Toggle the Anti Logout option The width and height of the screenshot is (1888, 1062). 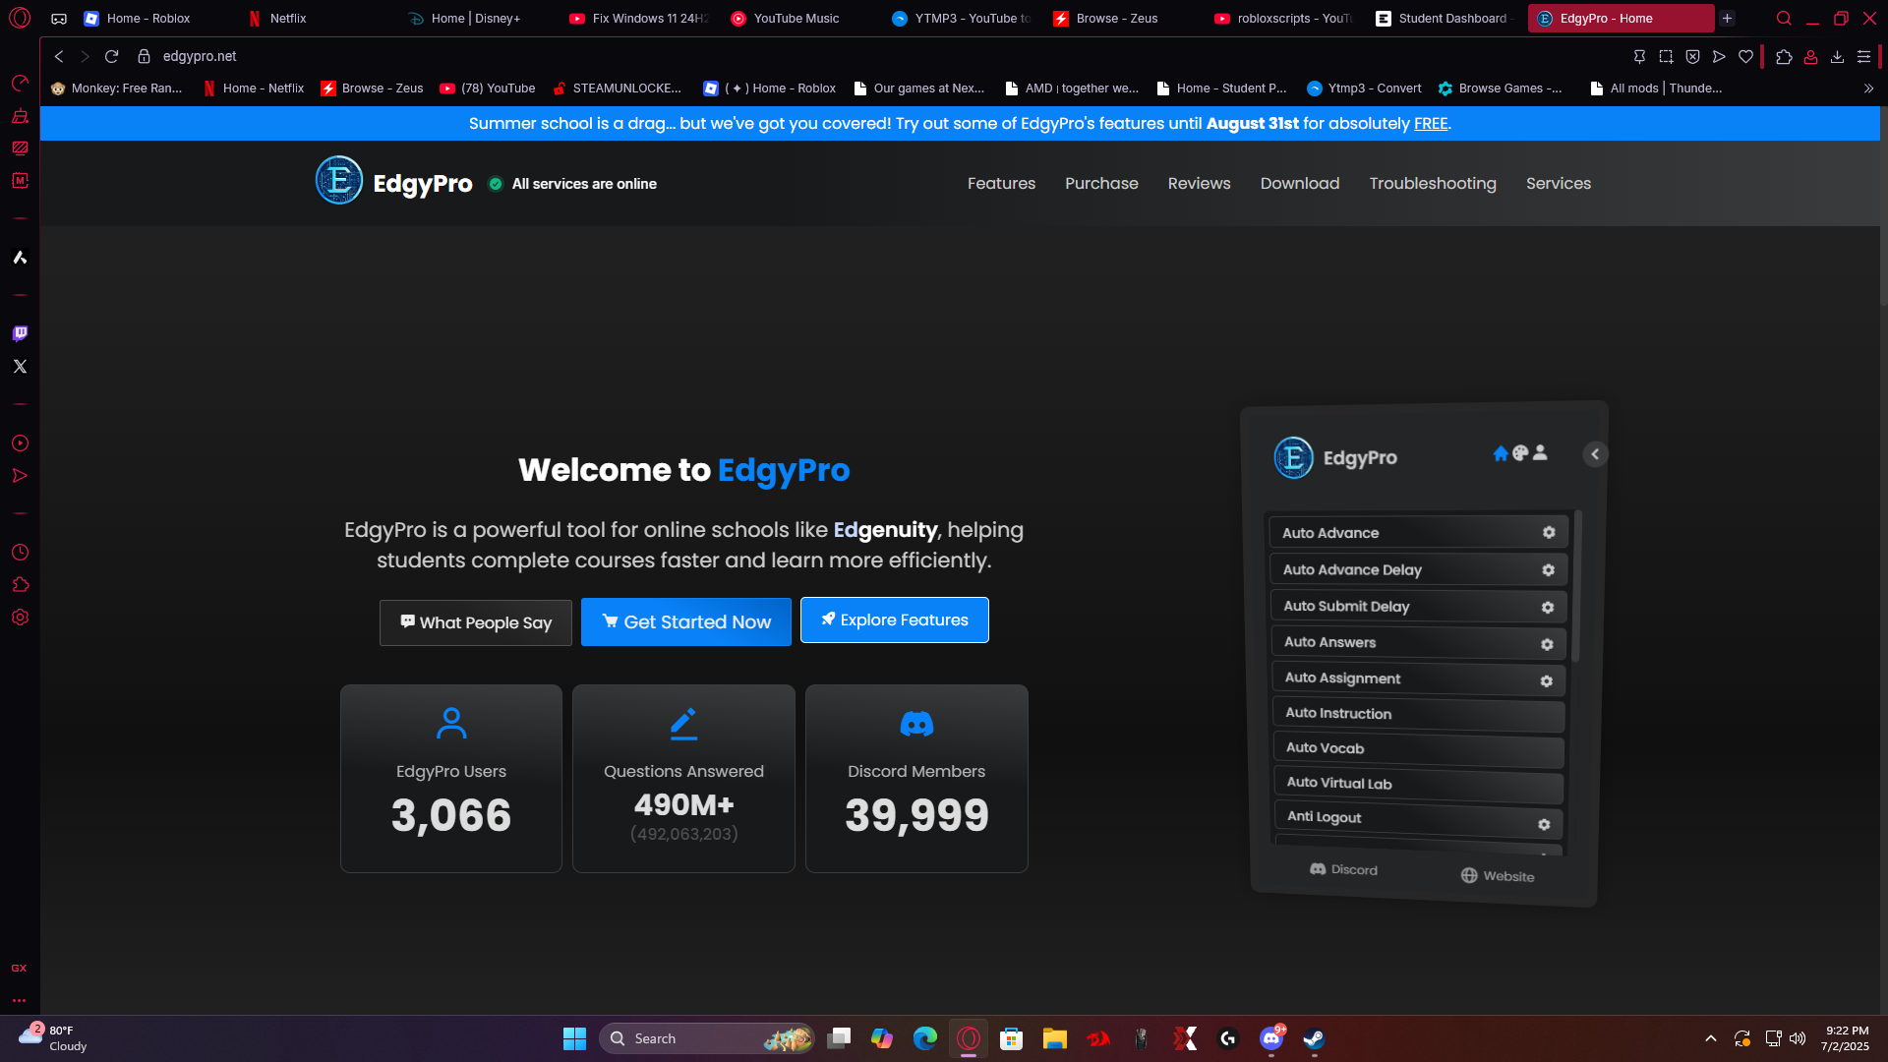tap(1419, 818)
